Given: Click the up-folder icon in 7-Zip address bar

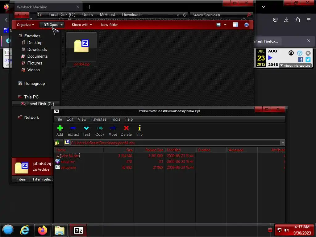Looking at the screenshot, I should [57, 143].
